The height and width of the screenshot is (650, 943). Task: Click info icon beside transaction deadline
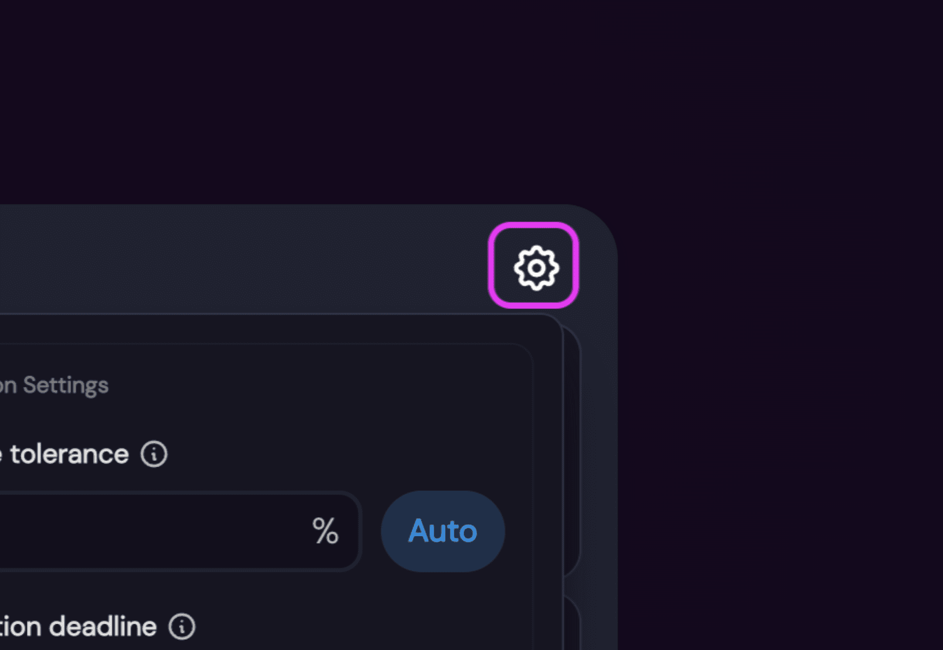tap(182, 626)
